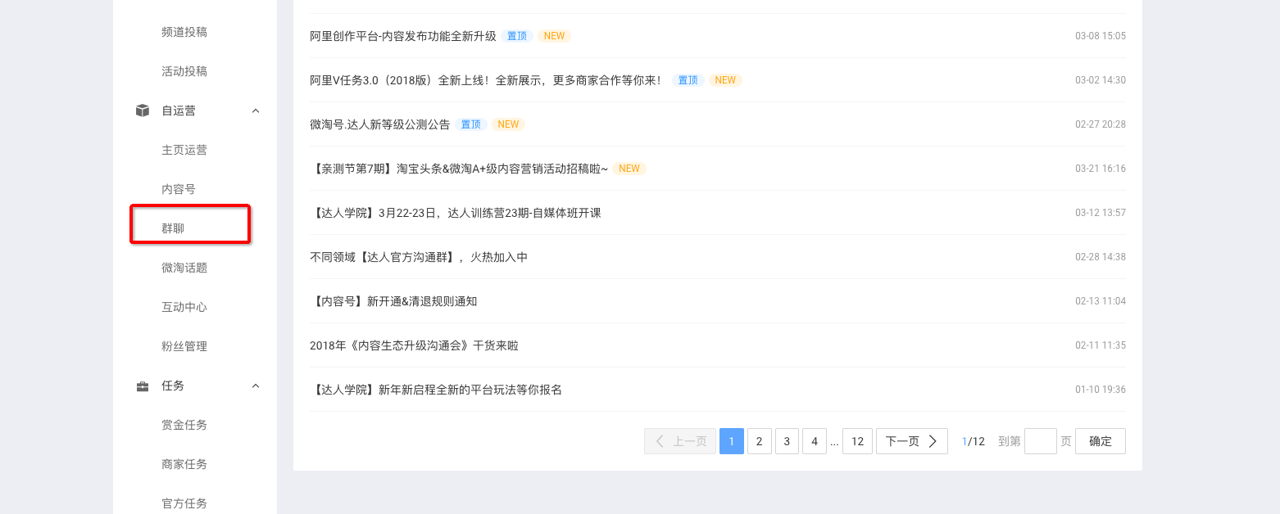The image size is (1280, 514).
Task: Jump to page 4
Action: tap(815, 441)
